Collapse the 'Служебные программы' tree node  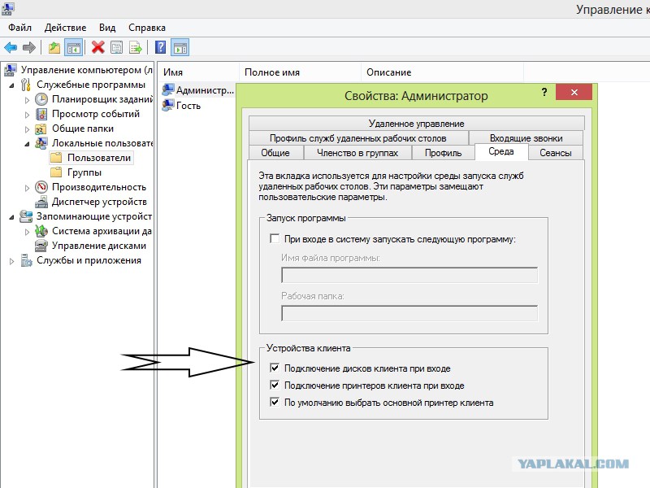click(11, 85)
